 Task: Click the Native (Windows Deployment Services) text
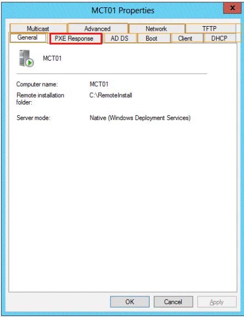point(140,118)
